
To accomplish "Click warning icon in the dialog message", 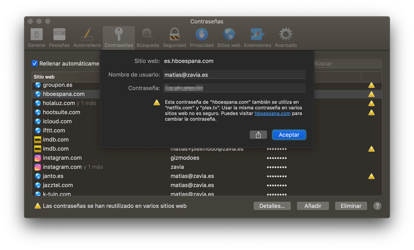I will (157, 102).
